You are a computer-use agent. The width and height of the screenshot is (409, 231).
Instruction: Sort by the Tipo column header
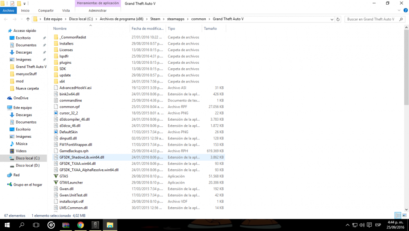pos(171,29)
